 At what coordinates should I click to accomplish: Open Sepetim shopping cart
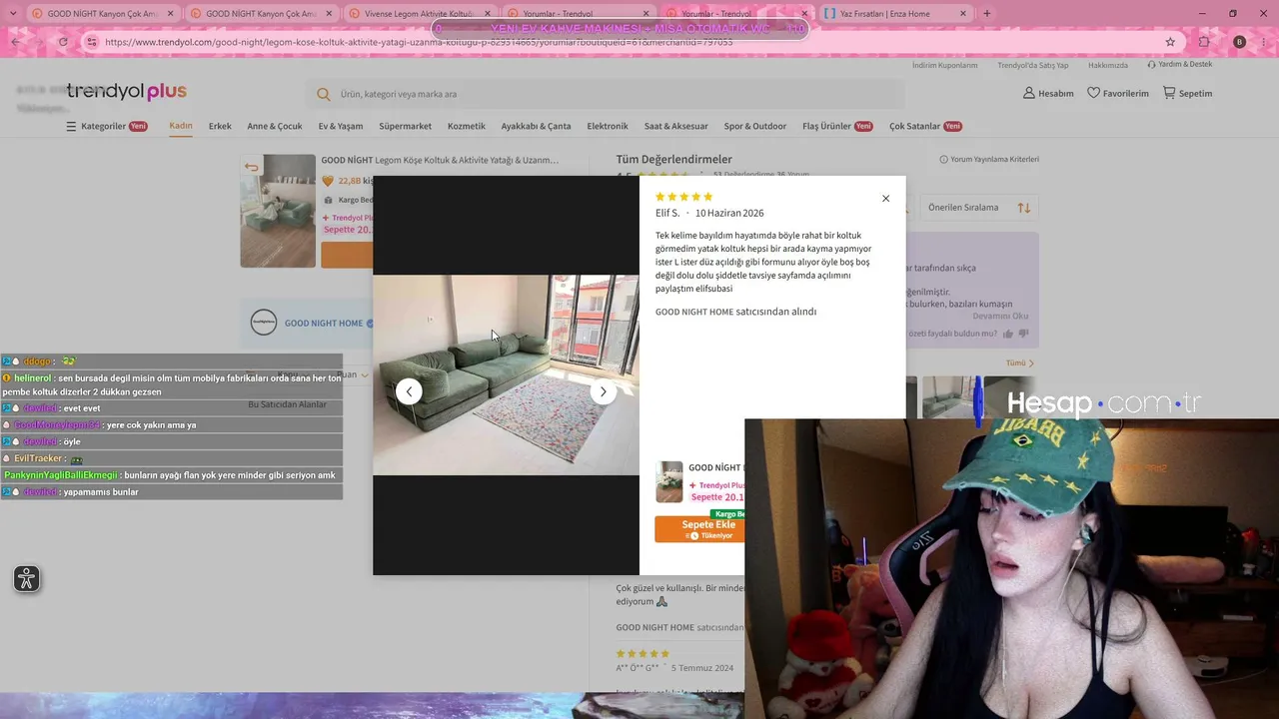(1187, 93)
